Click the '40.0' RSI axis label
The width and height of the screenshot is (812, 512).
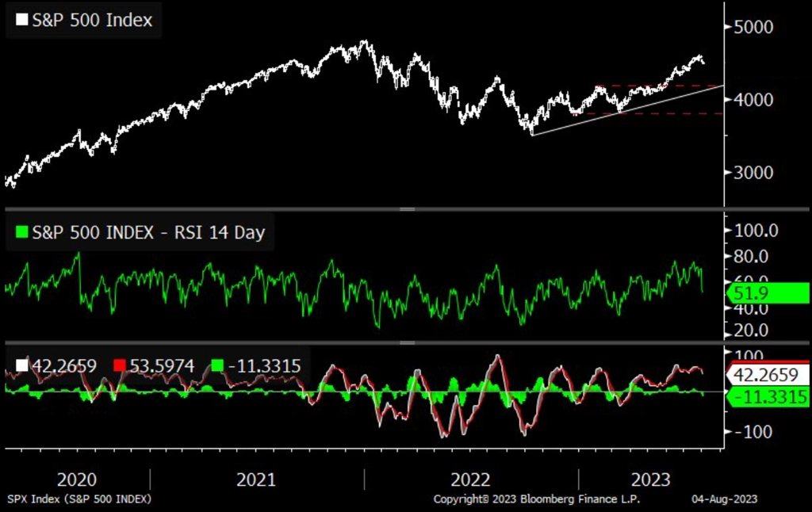(x=752, y=309)
